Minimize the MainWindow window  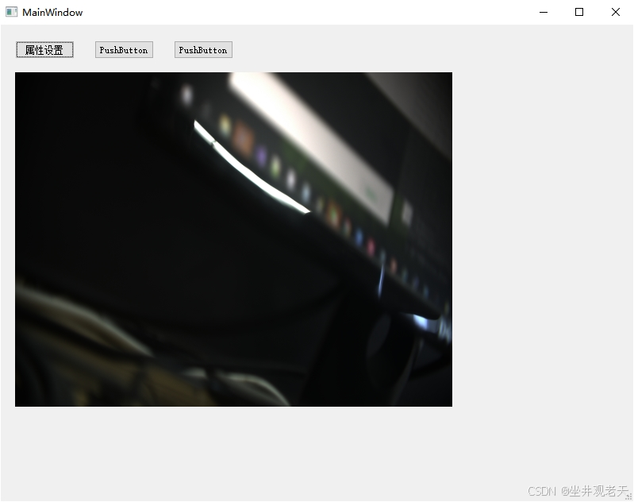544,12
